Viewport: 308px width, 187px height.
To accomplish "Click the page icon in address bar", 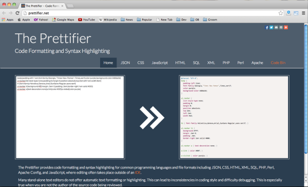I will click(25, 13).
